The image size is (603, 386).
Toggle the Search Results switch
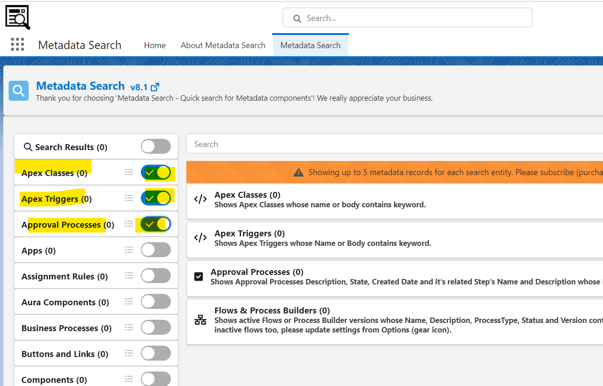click(156, 147)
